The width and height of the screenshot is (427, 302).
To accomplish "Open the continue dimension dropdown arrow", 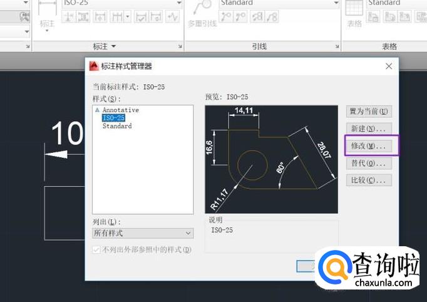I will [128, 17].
